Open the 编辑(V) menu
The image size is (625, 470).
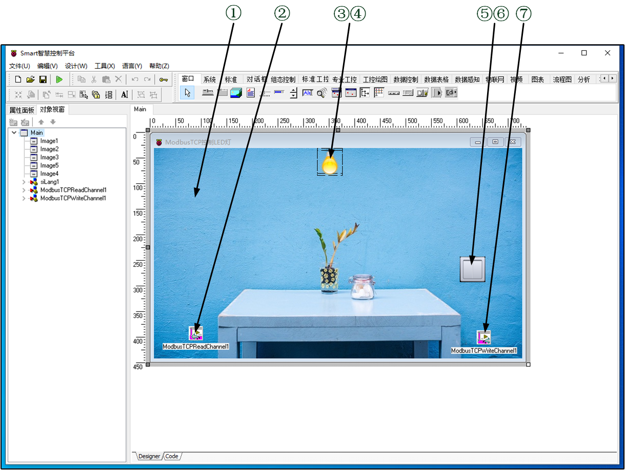tap(47, 66)
